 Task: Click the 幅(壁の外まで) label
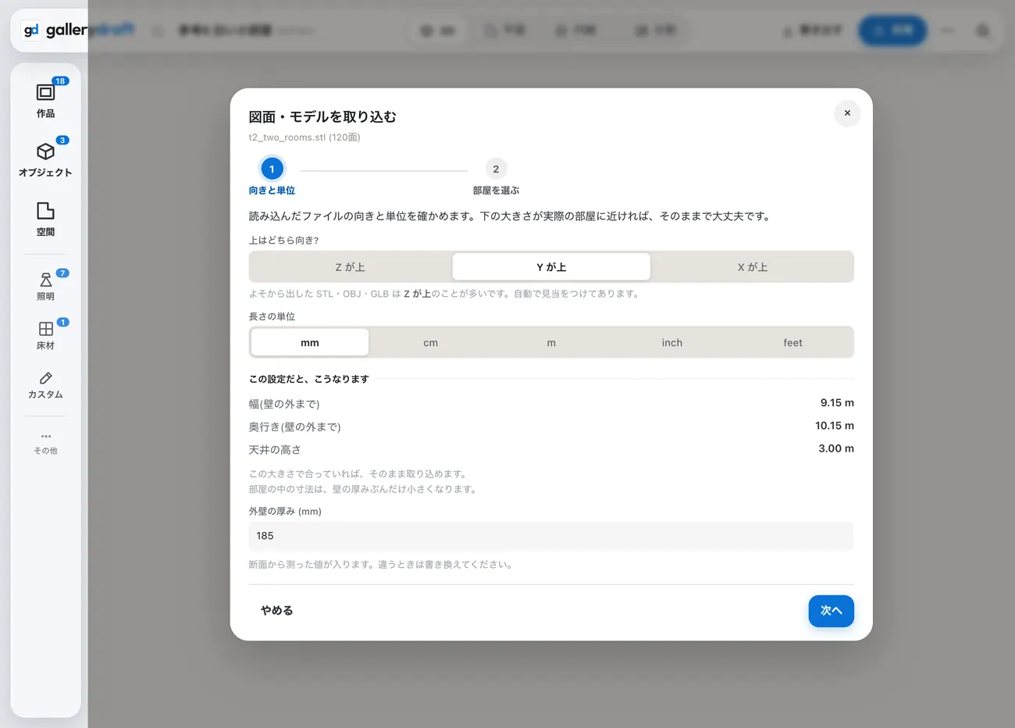(x=284, y=404)
